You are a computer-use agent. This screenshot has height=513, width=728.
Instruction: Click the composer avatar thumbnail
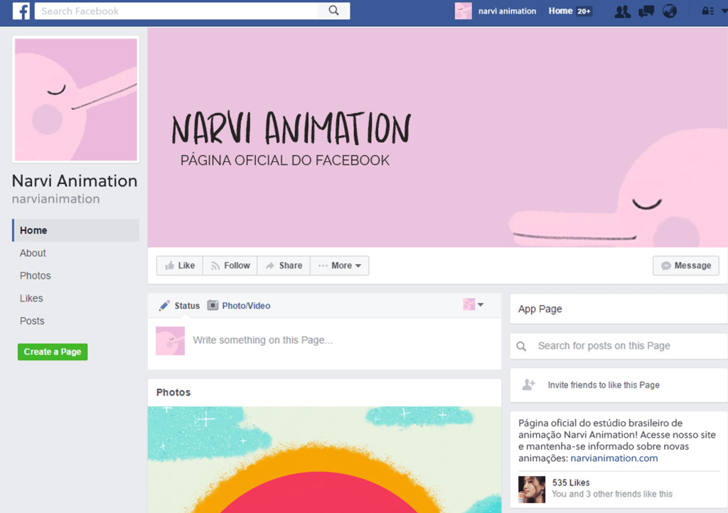[x=170, y=341]
